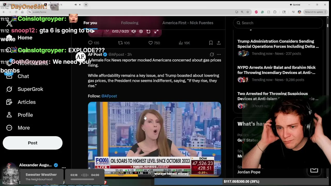Click the repost icon with 106
The height and width of the screenshot is (186, 331).
point(120,43)
